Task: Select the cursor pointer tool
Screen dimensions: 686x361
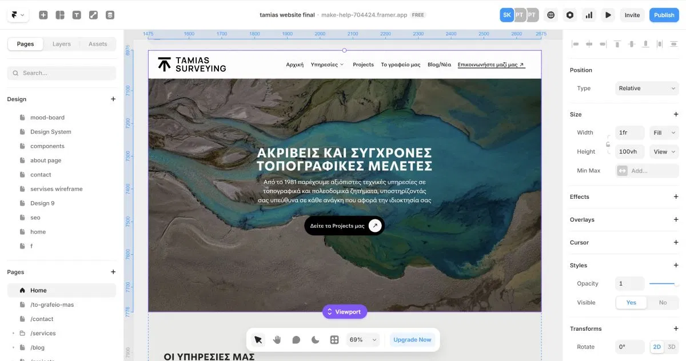Action: pyautogui.click(x=258, y=340)
